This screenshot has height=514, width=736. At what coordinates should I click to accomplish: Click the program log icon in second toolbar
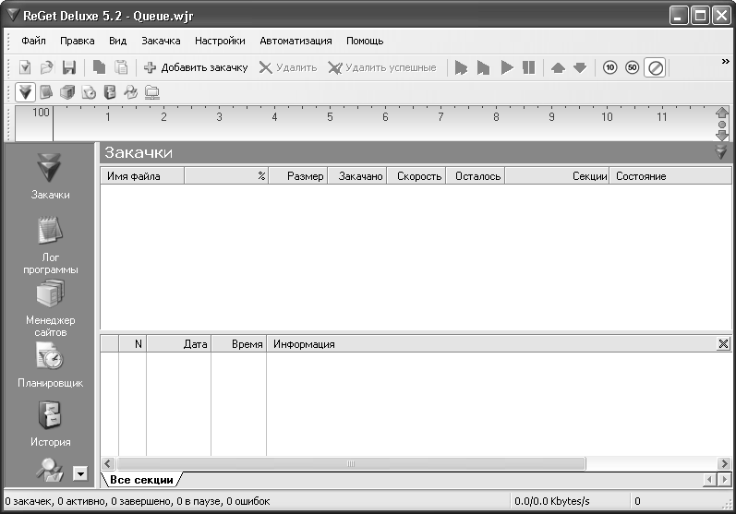(46, 92)
